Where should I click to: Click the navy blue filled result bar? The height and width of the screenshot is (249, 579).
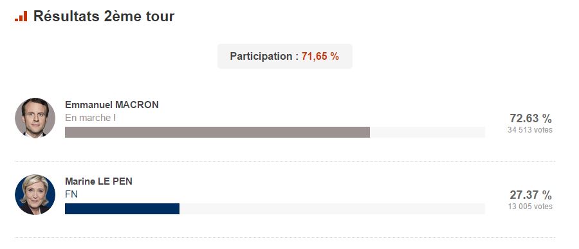(122, 208)
